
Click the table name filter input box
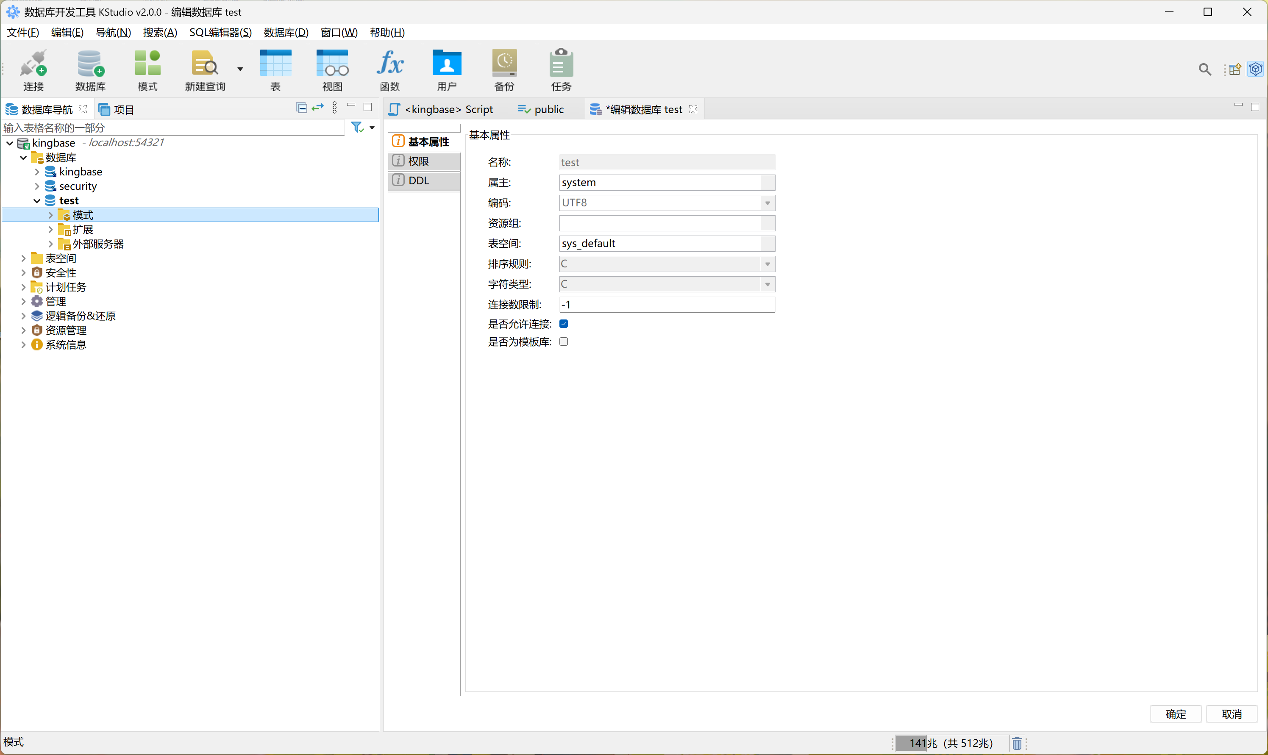(x=173, y=127)
